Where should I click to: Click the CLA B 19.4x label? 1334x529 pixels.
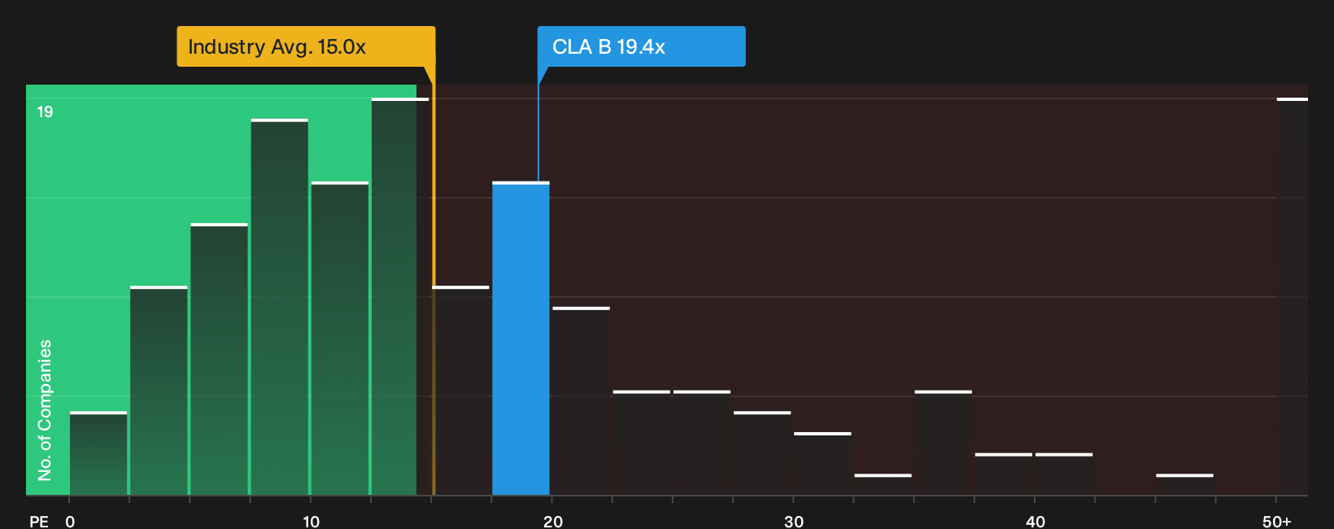[x=641, y=46]
